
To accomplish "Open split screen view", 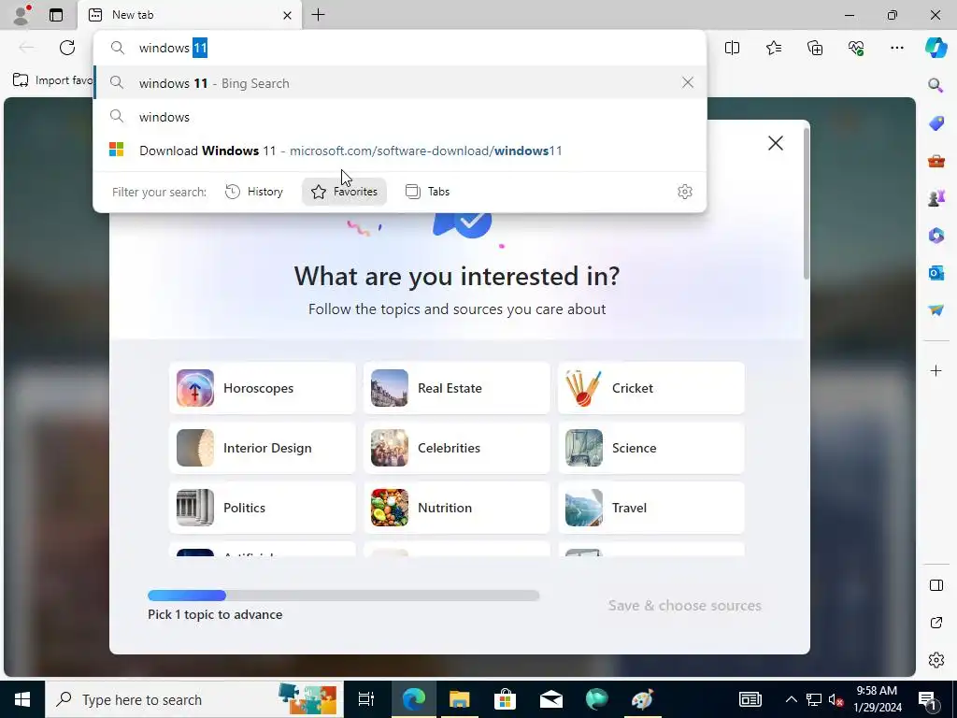I will [x=732, y=48].
